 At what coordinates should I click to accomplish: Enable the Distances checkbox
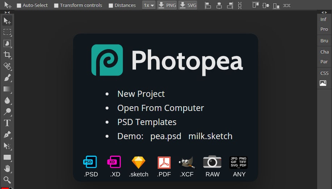(111, 5)
